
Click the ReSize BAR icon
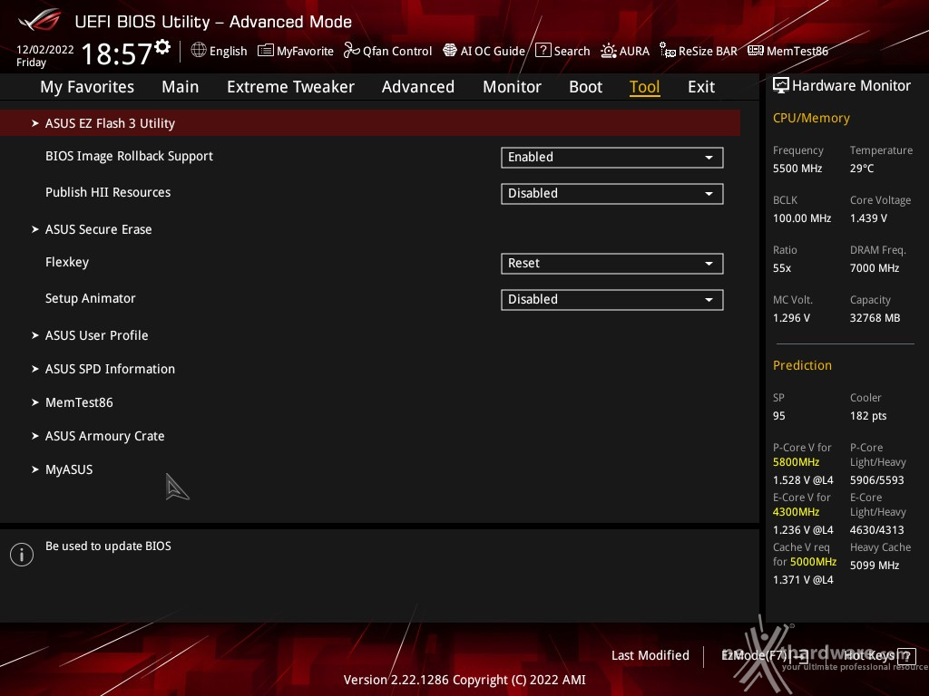click(668, 51)
